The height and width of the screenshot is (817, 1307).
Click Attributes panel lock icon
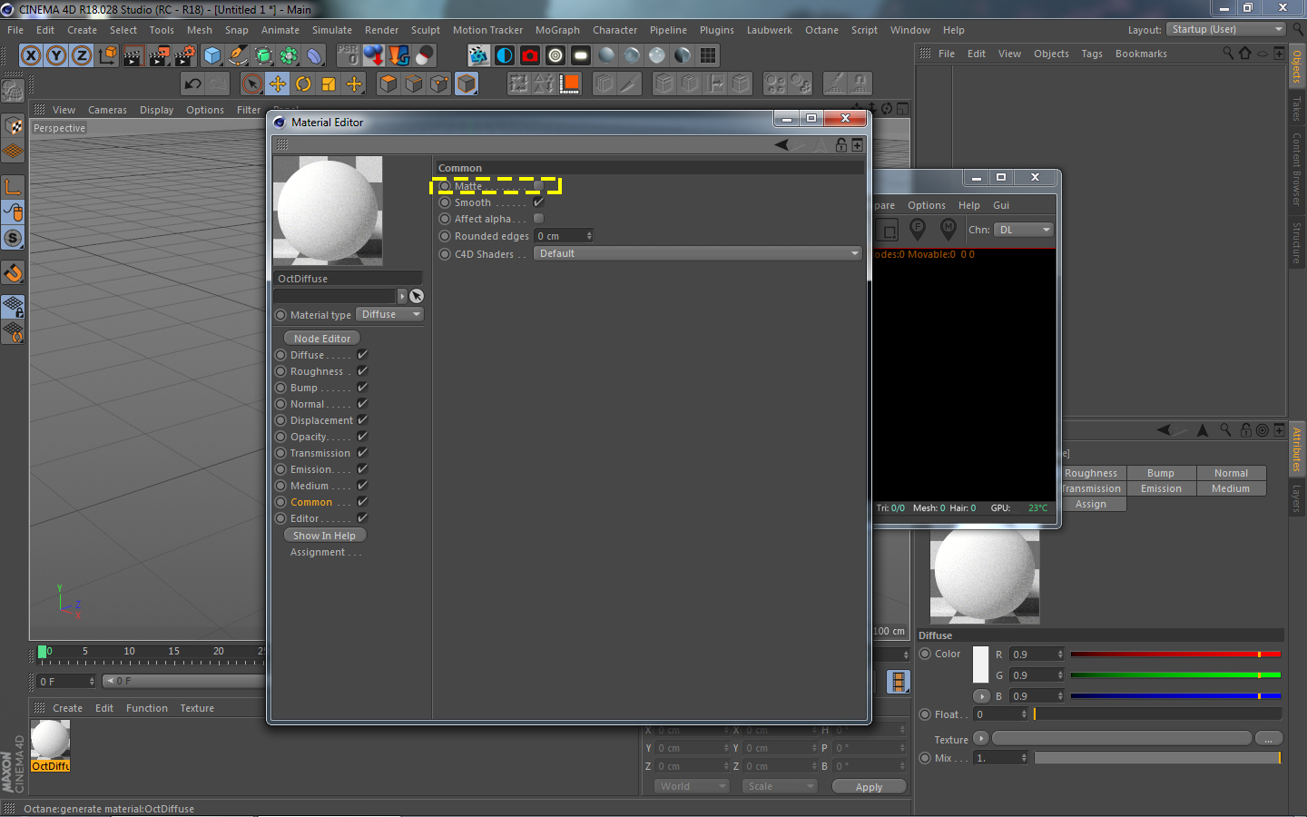pos(1246,430)
